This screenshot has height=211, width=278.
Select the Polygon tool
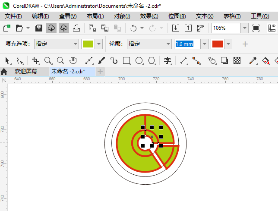pos(152,60)
